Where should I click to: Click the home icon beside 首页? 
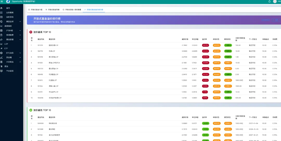tap(2, 8)
